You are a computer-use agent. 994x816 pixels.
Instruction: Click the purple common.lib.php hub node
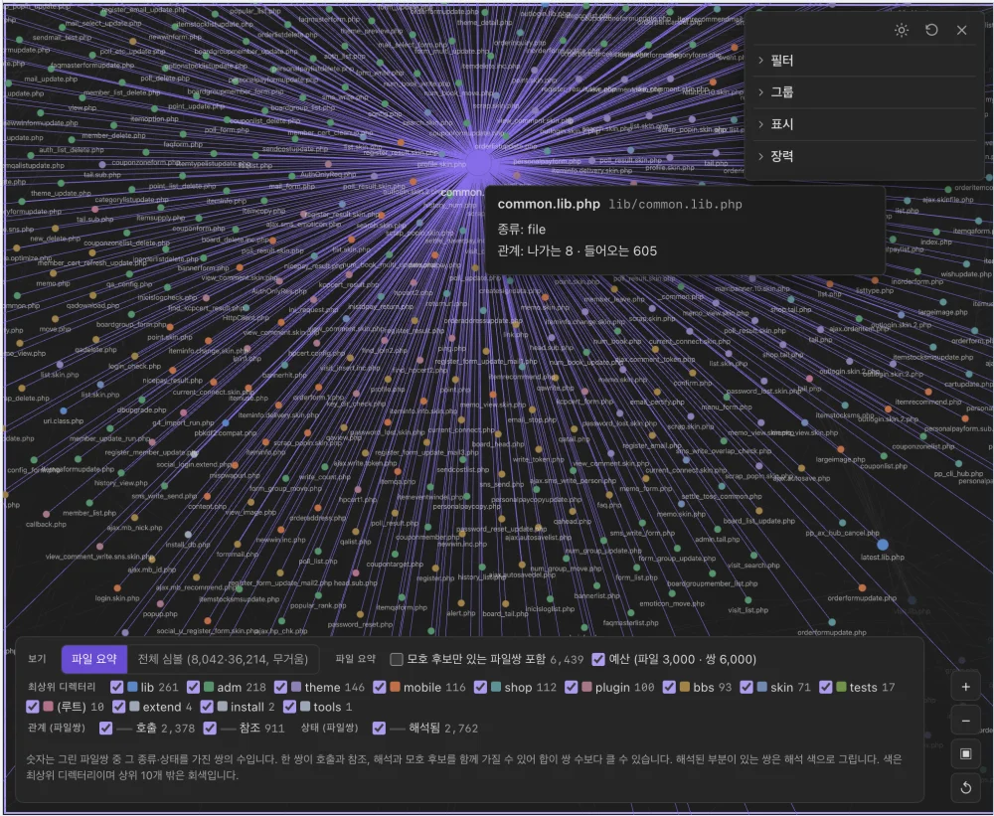(x=479, y=164)
